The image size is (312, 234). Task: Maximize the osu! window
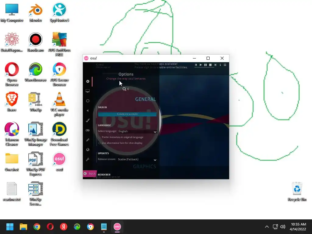pos(208,58)
